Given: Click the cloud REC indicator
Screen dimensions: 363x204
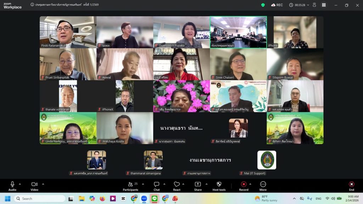Looking at the screenshot, I should pyautogui.click(x=277, y=5).
